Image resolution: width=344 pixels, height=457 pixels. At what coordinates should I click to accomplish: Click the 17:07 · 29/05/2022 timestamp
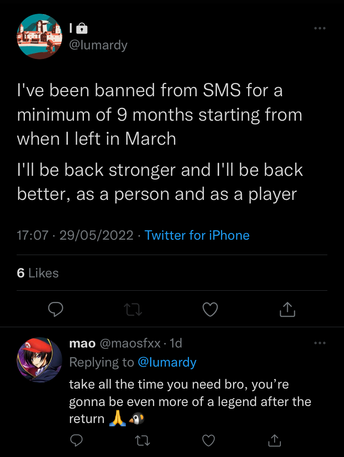75,236
